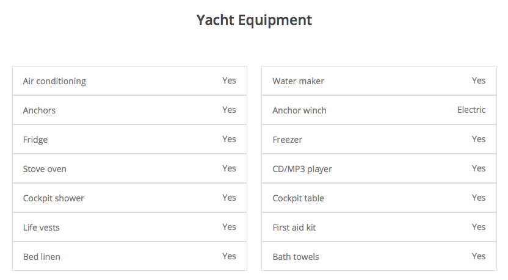Click Yes value next to Air conditioning
Image resolution: width=508 pixels, height=280 pixels.
[x=229, y=81]
